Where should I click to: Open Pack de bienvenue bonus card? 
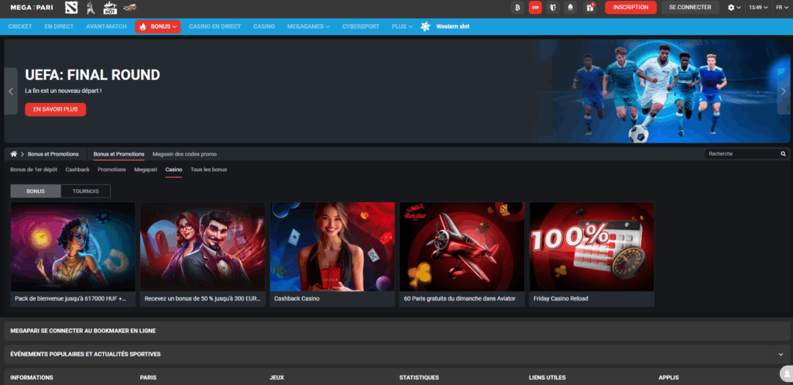click(x=73, y=255)
